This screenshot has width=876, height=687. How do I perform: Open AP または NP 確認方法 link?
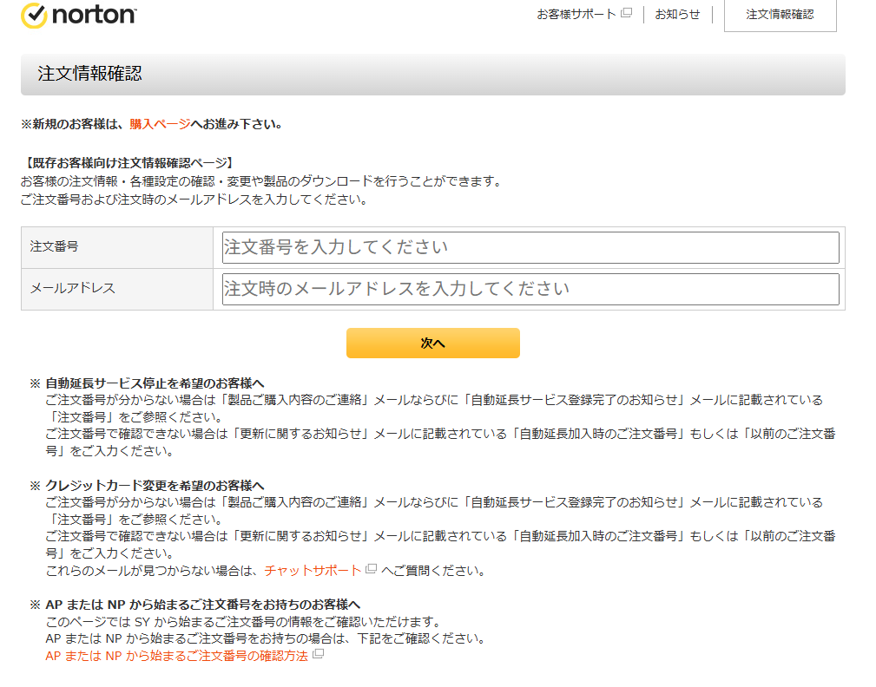coord(176,656)
